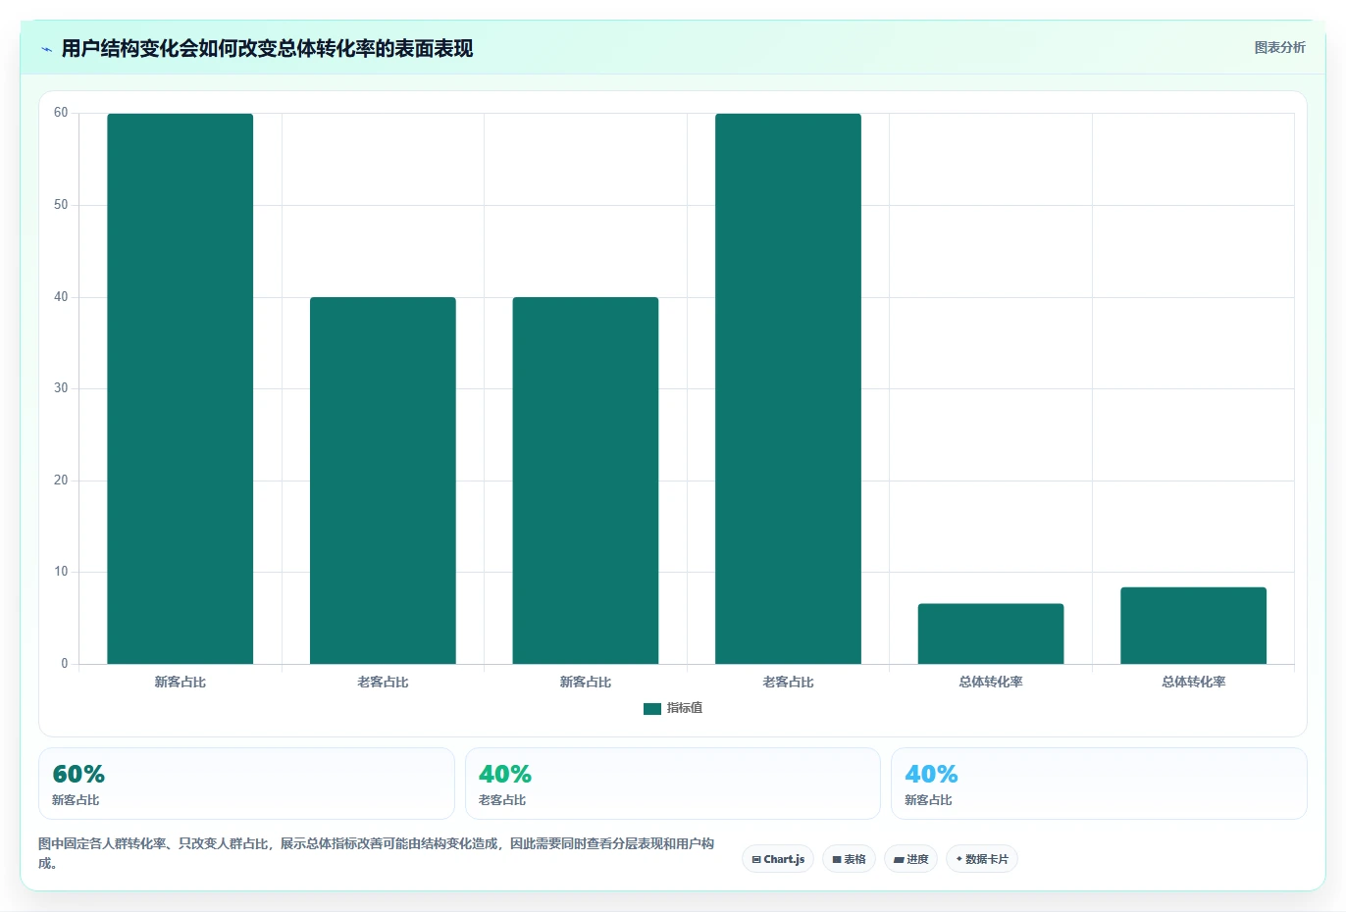Image resolution: width=1346 pixels, height=912 pixels.
Task: Click y-axis label 10
Action: pyautogui.click(x=61, y=572)
